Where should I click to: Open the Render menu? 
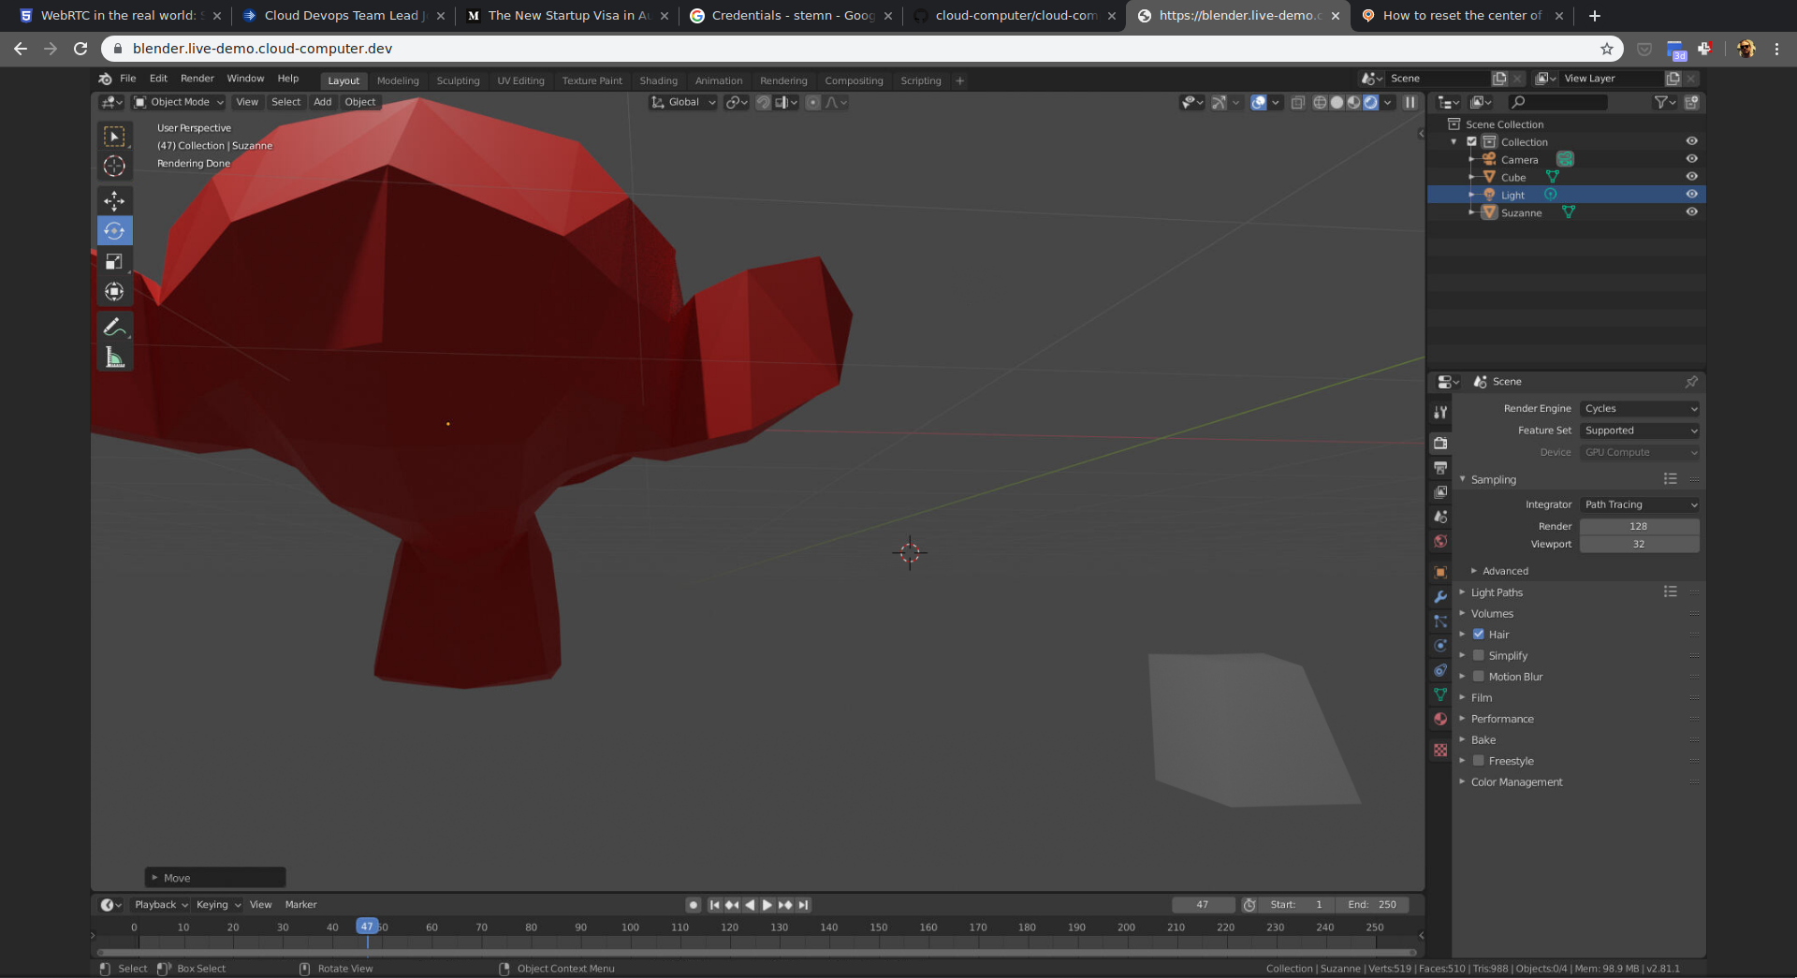pyautogui.click(x=197, y=79)
